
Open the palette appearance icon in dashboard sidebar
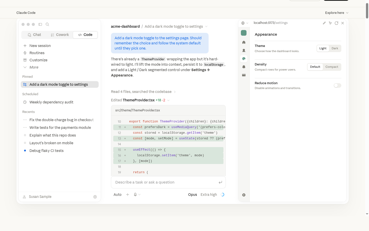pyautogui.click(x=244, y=59)
